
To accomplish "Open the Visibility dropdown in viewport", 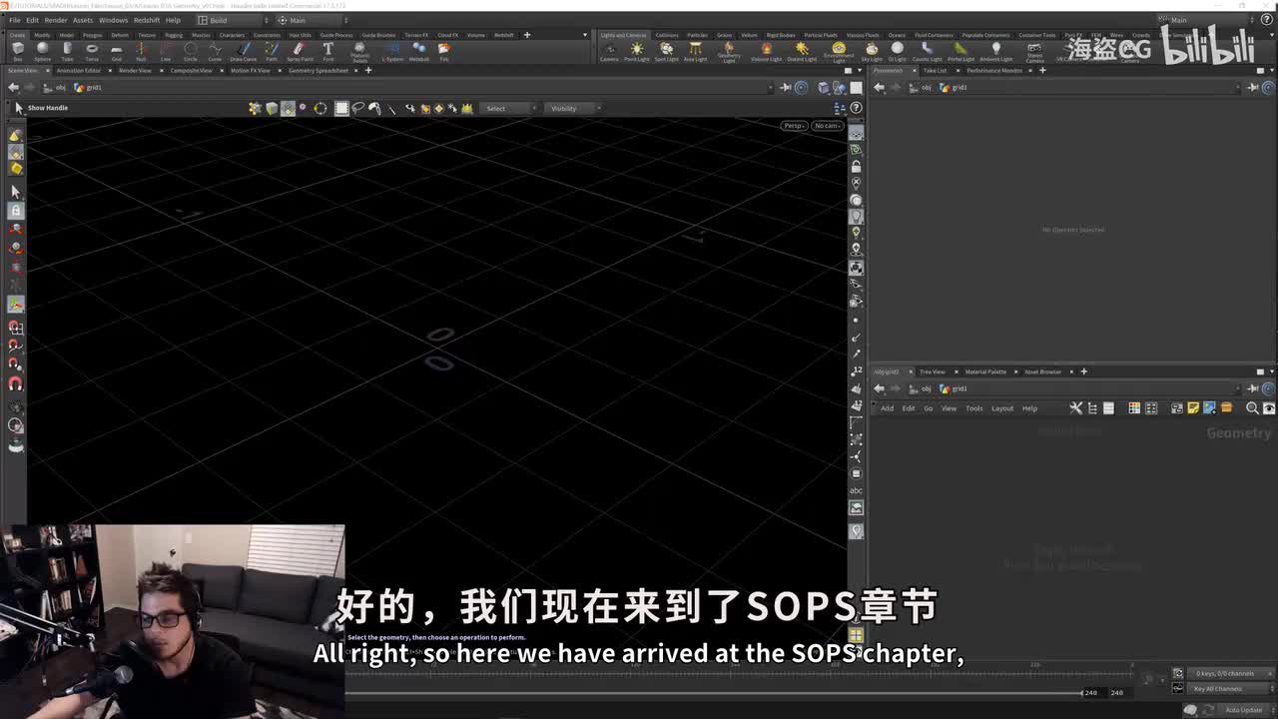I will 574,108.
